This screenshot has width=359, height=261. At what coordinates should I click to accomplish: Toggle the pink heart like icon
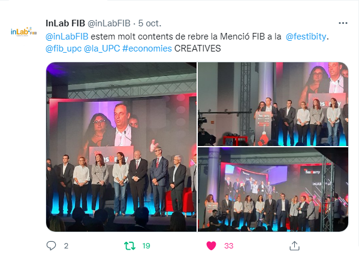211,246
